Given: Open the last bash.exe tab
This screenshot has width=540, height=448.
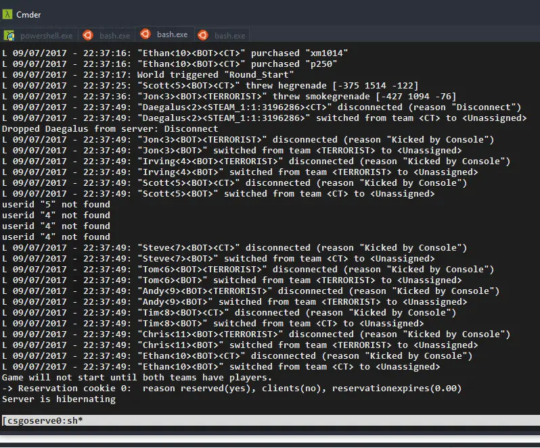Looking at the screenshot, I should click(222, 35).
